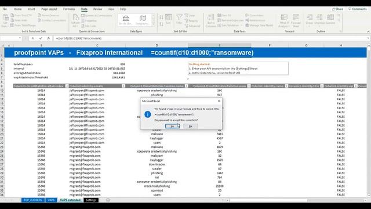Confirm formula with the checkmark
The image size is (371, 209).
pos(41,38)
